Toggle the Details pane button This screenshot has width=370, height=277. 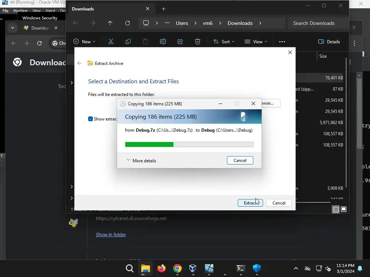(x=329, y=42)
